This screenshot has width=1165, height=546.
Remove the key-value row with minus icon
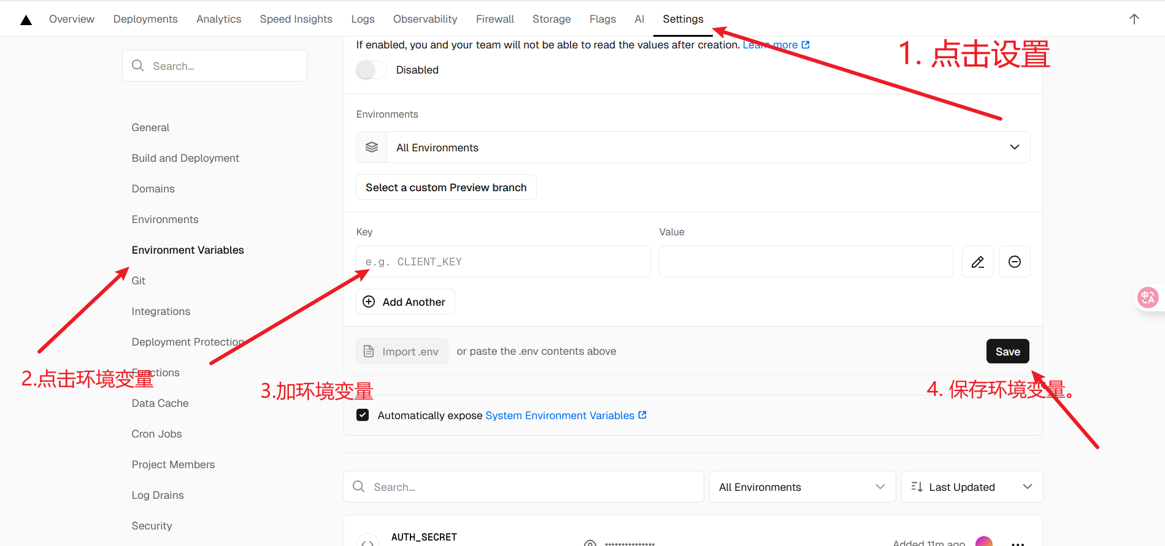pyautogui.click(x=1014, y=262)
